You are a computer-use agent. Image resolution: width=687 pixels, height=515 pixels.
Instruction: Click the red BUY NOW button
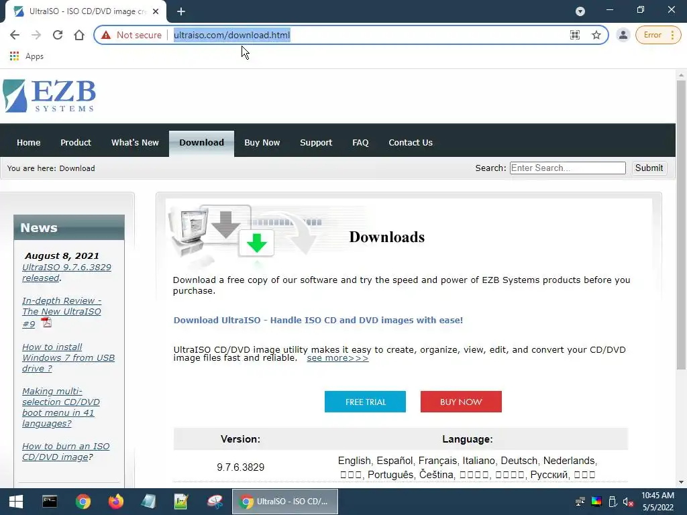(x=461, y=402)
